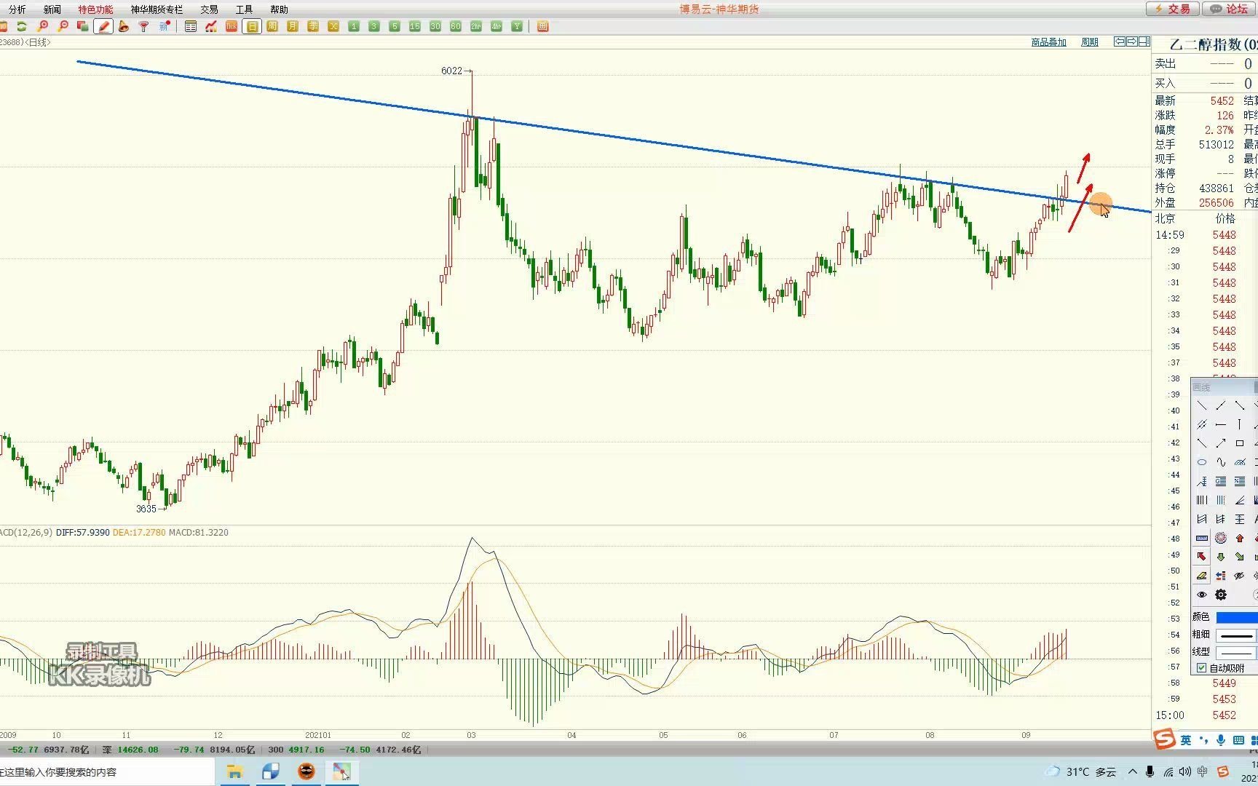Click the zoom-out magnifier icon
Viewport: 1258px width, 786px height.
tap(63, 27)
